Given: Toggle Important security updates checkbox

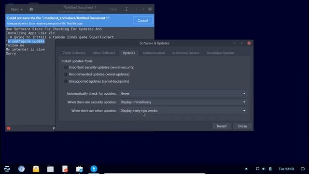Looking at the screenshot, I should 66,68.
